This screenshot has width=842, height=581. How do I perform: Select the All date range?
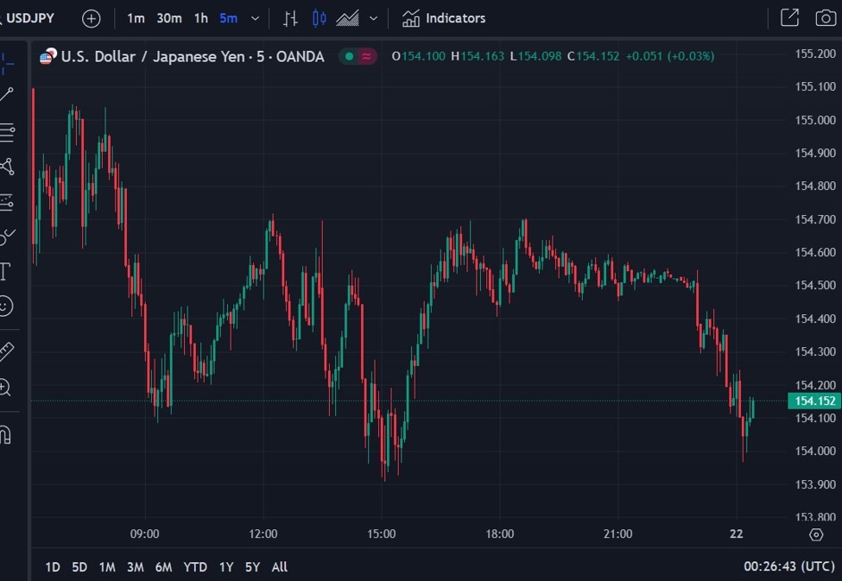tap(279, 567)
